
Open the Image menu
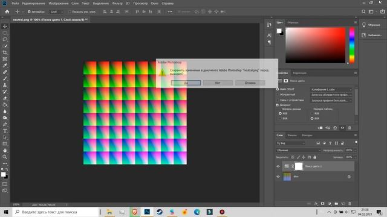(x=59, y=4)
